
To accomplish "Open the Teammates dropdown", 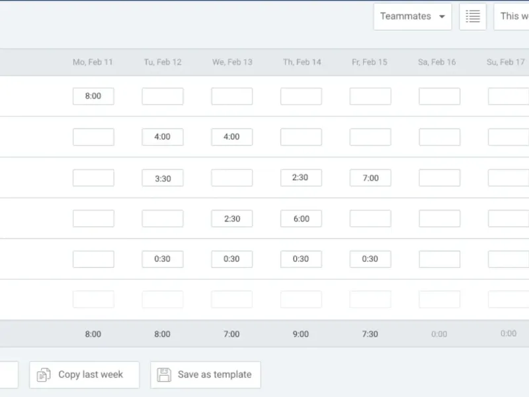I will coord(412,17).
